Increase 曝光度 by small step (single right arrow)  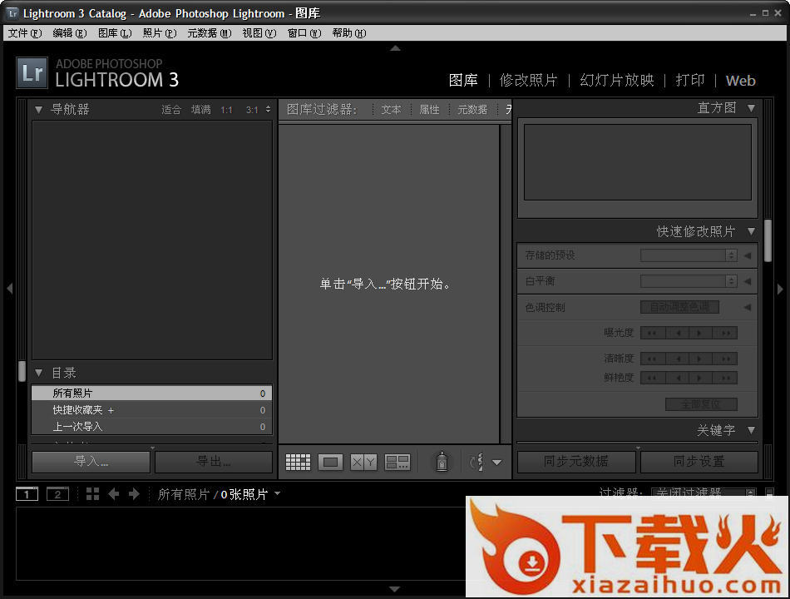tap(700, 333)
